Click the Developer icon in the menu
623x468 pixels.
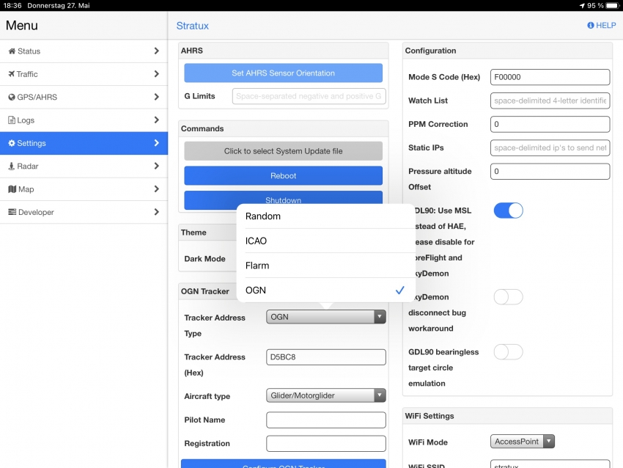(12, 212)
